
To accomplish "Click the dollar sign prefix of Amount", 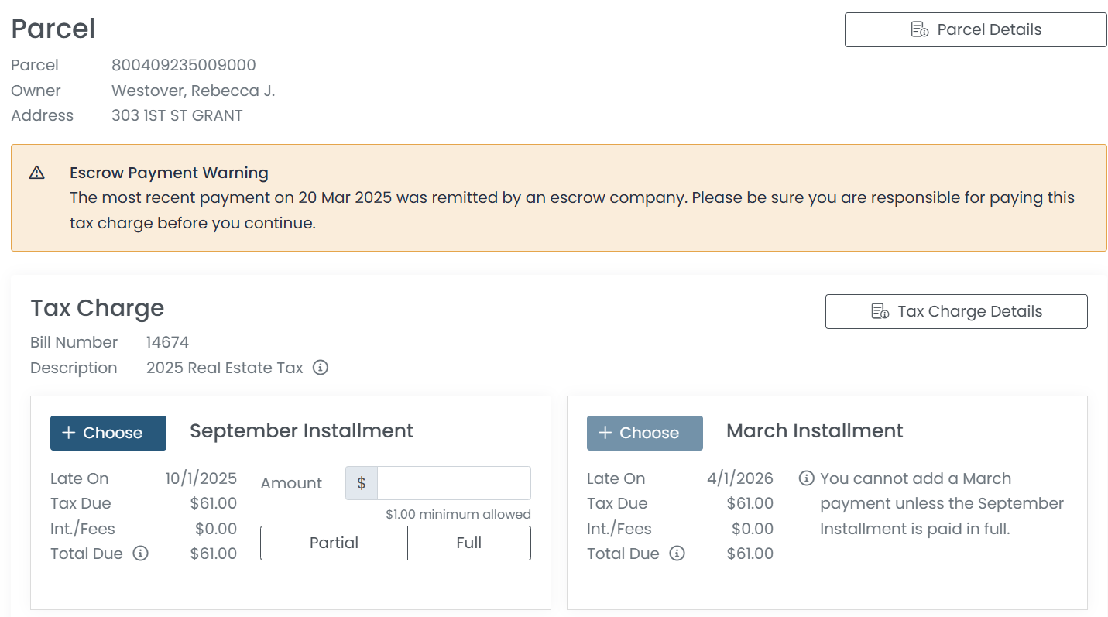I will (x=362, y=483).
